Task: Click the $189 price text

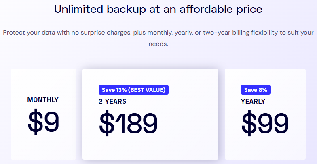Action: [129, 123]
